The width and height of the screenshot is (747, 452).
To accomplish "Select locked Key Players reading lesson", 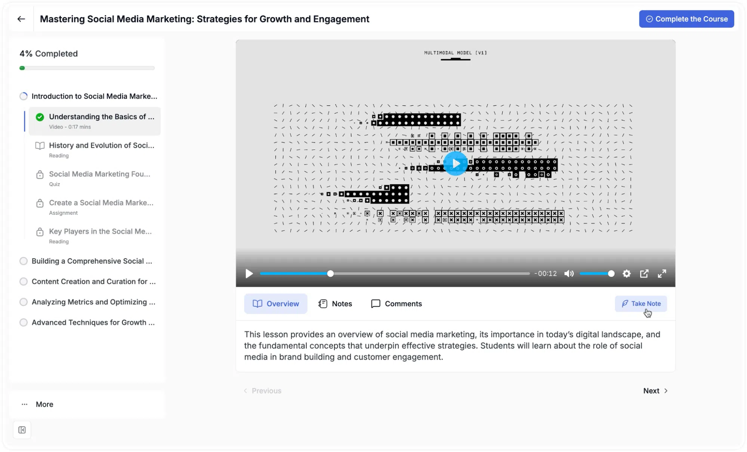I will 95,236.
